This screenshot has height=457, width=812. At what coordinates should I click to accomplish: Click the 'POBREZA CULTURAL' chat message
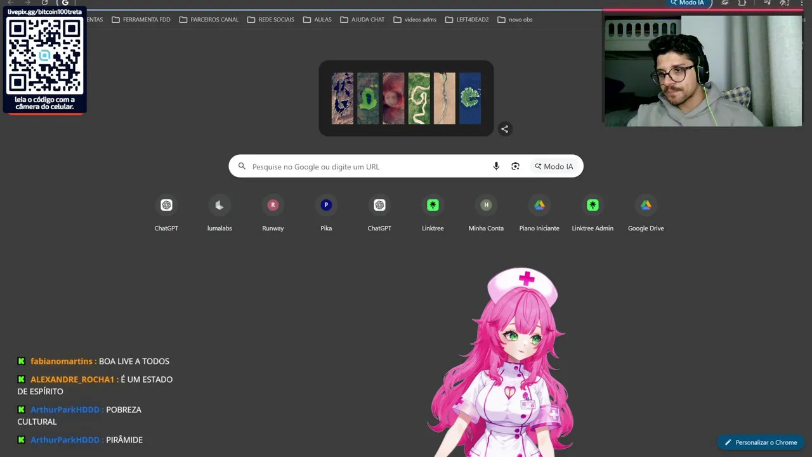[79, 416]
